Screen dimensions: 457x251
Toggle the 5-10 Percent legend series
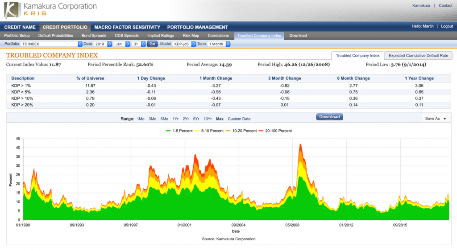click(209, 131)
